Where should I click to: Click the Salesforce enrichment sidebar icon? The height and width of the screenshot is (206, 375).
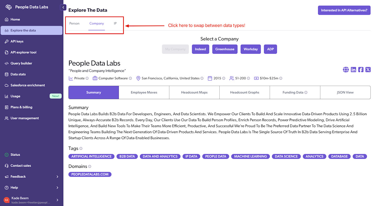click(7, 85)
